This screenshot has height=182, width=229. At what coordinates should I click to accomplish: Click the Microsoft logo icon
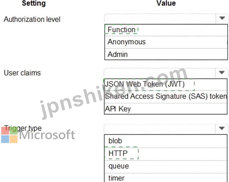coord(10,135)
